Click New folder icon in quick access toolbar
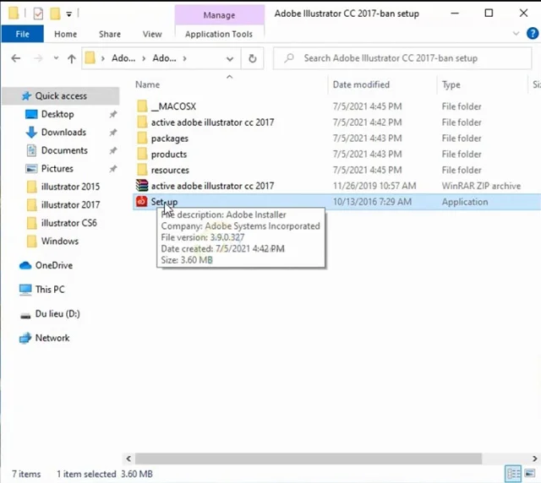Image resolution: width=541 pixels, height=483 pixels. (x=55, y=14)
